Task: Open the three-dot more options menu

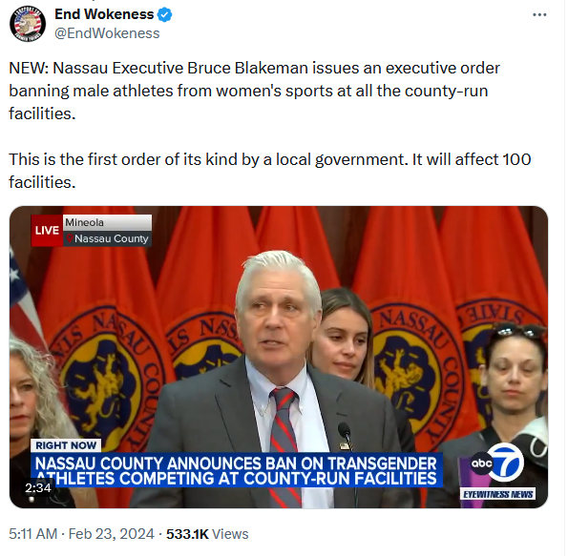Action: point(539,15)
